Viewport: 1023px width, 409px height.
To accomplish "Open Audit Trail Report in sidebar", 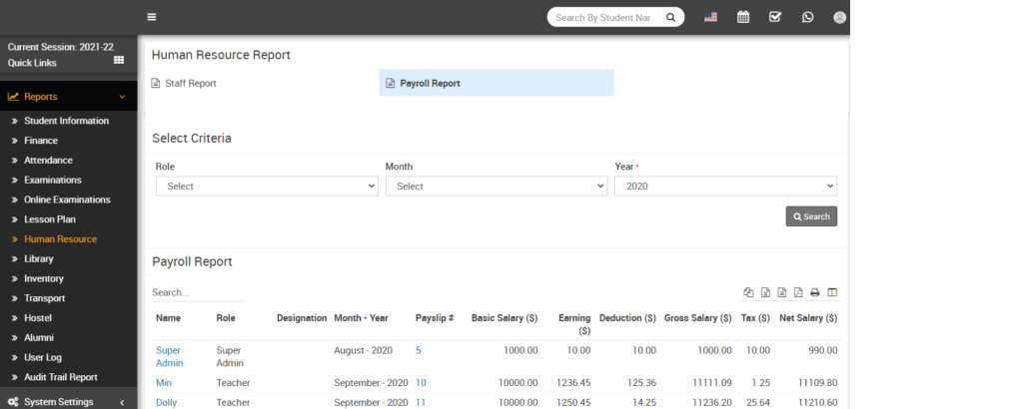I will tap(61, 377).
